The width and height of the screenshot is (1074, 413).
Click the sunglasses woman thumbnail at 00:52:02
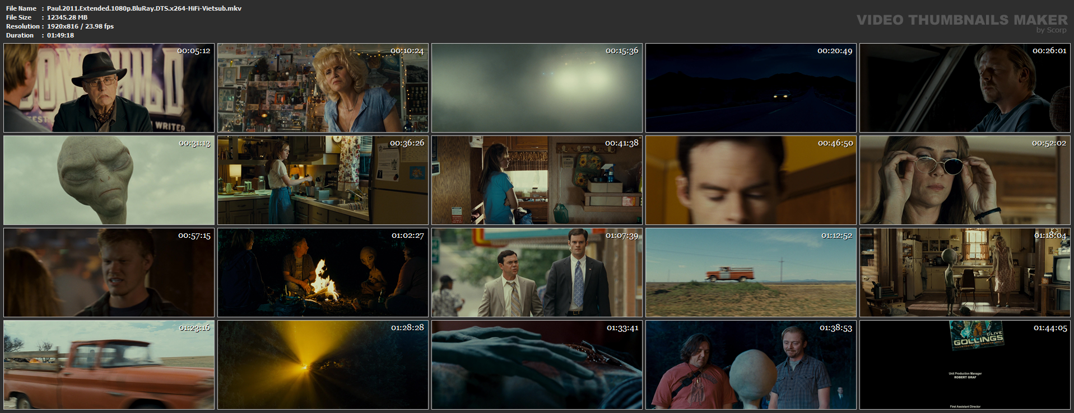[x=965, y=180]
